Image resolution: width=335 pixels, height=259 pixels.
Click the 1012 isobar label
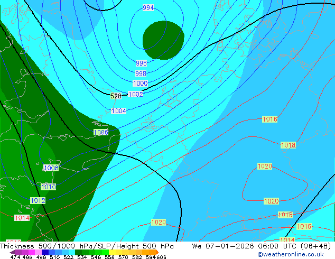tap(38, 201)
